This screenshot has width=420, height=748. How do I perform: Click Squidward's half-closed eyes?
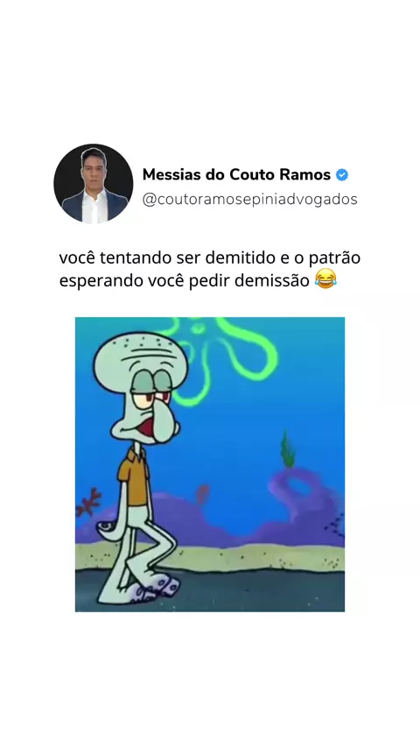pos(151,391)
